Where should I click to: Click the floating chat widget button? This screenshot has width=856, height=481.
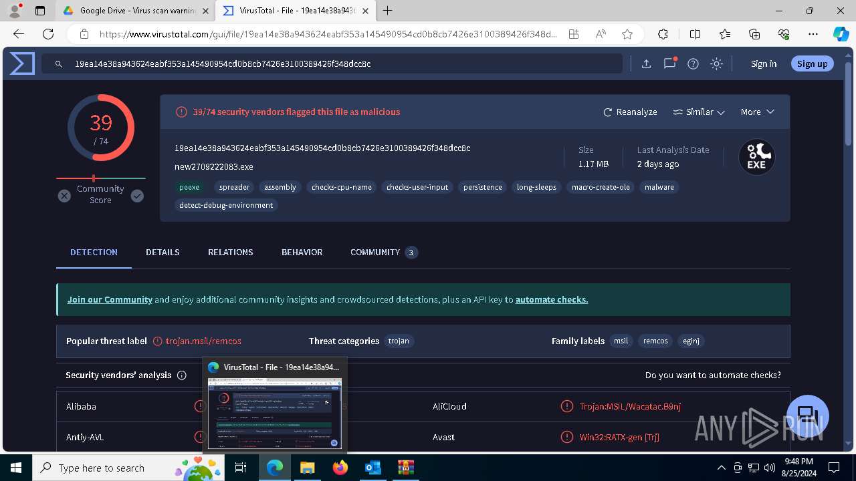808,416
